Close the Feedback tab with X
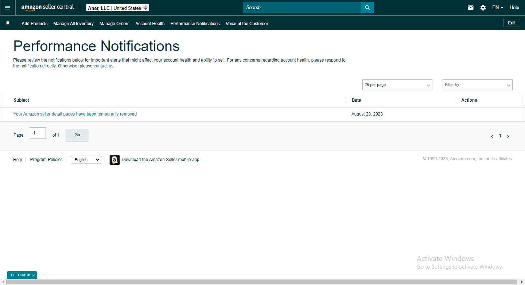525x285 pixels. point(34,275)
